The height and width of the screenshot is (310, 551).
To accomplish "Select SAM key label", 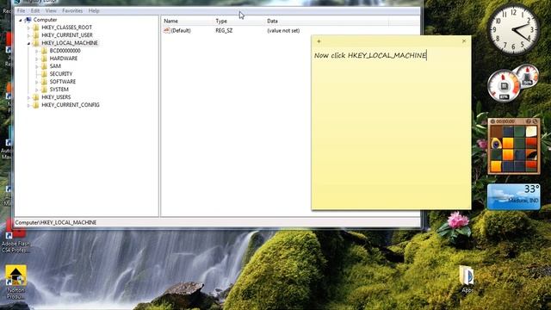I will (55, 66).
